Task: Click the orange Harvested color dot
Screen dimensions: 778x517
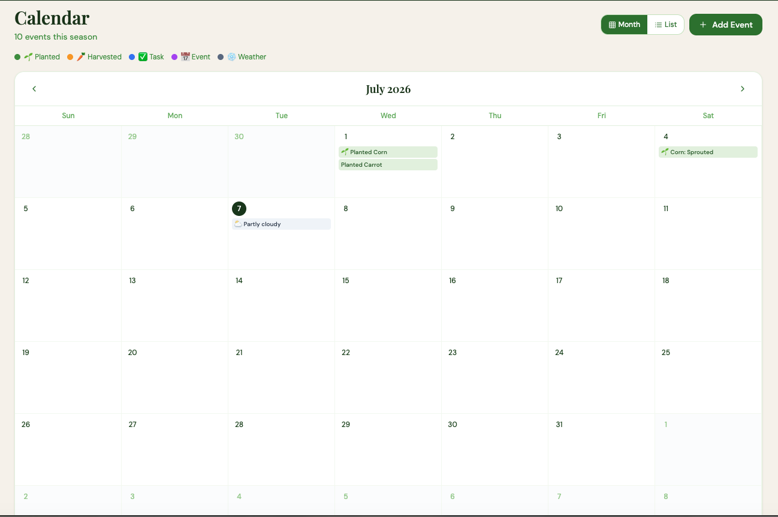Action: point(70,57)
